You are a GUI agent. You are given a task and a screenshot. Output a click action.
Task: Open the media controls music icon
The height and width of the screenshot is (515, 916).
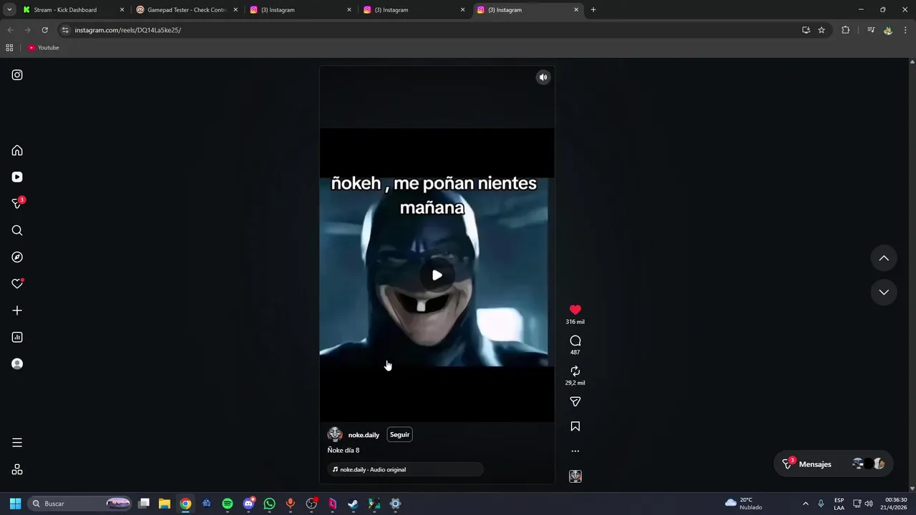pyautogui.click(x=871, y=30)
